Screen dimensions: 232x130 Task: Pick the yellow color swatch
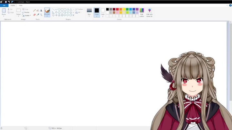click(x=124, y=9)
